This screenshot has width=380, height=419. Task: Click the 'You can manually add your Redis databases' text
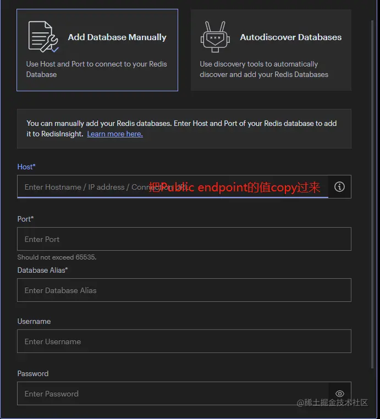pos(181,129)
